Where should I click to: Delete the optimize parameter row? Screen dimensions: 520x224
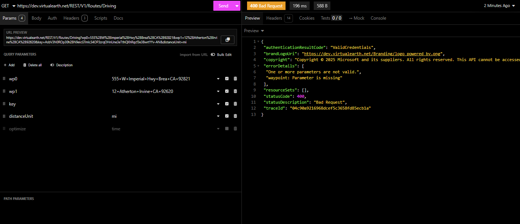[x=235, y=128]
